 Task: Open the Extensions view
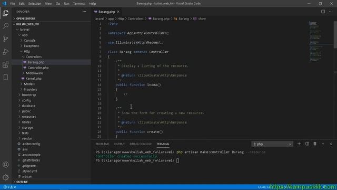click(x=6, y=64)
